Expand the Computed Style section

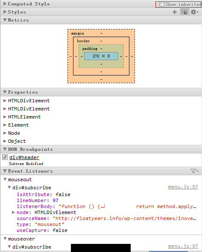pos(5,4)
